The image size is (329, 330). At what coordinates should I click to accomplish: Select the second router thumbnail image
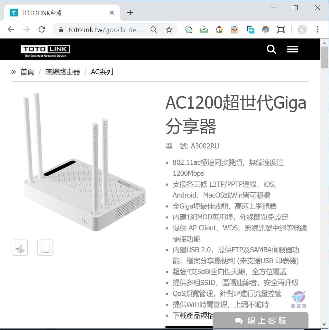pyautogui.click(x=45, y=247)
